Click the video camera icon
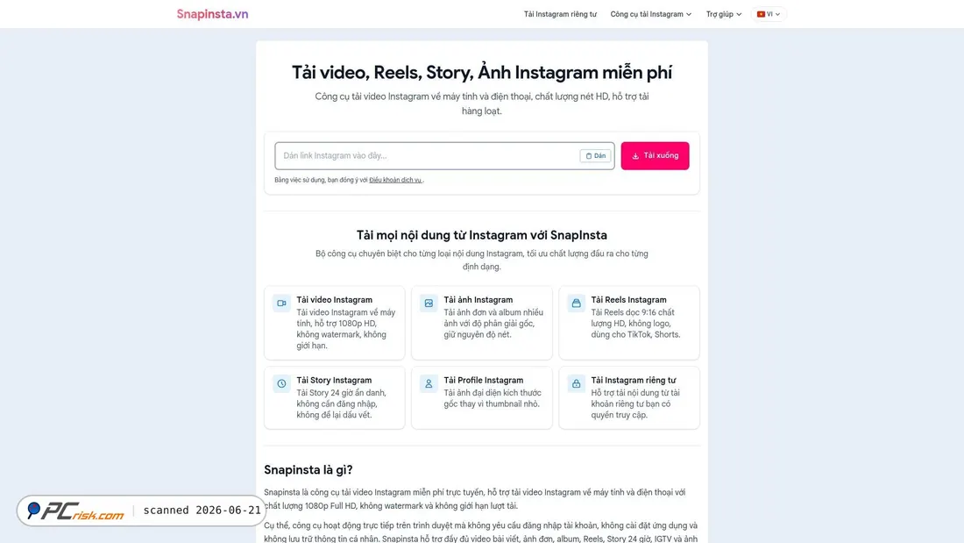This screenshot has width=964, height=543. tap(281, 303)
